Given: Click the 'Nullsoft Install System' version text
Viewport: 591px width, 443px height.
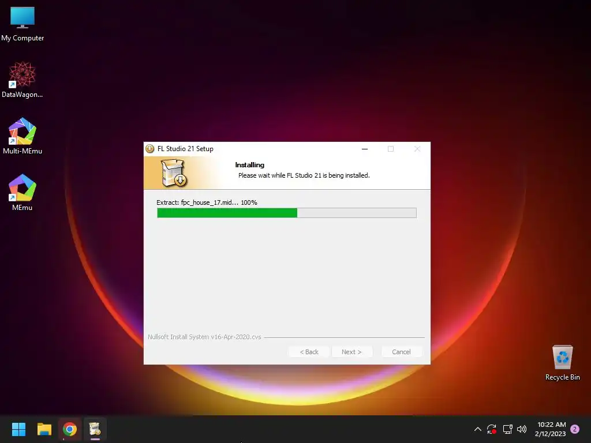Looking at the screenshot, I should (204, 337).
